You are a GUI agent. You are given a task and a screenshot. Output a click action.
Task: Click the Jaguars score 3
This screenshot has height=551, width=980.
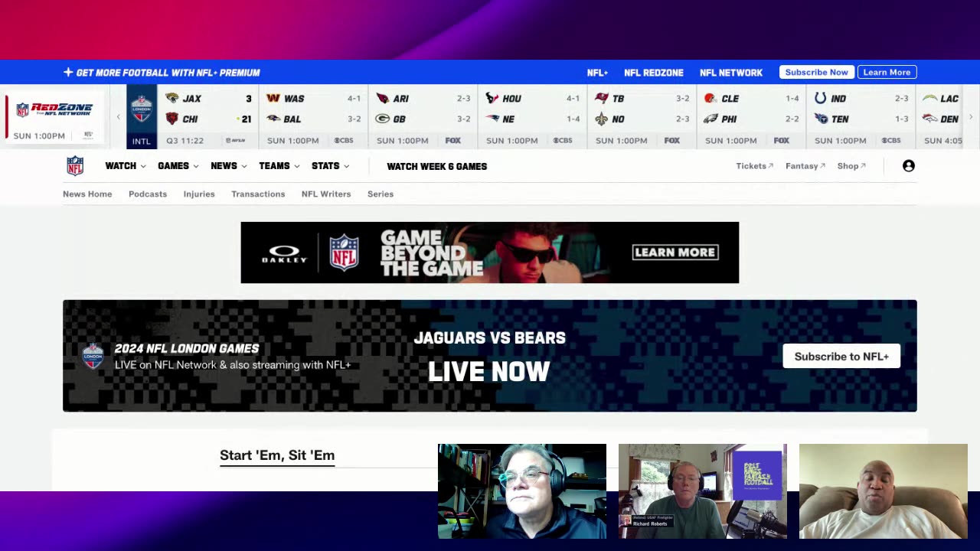point(248,98)
